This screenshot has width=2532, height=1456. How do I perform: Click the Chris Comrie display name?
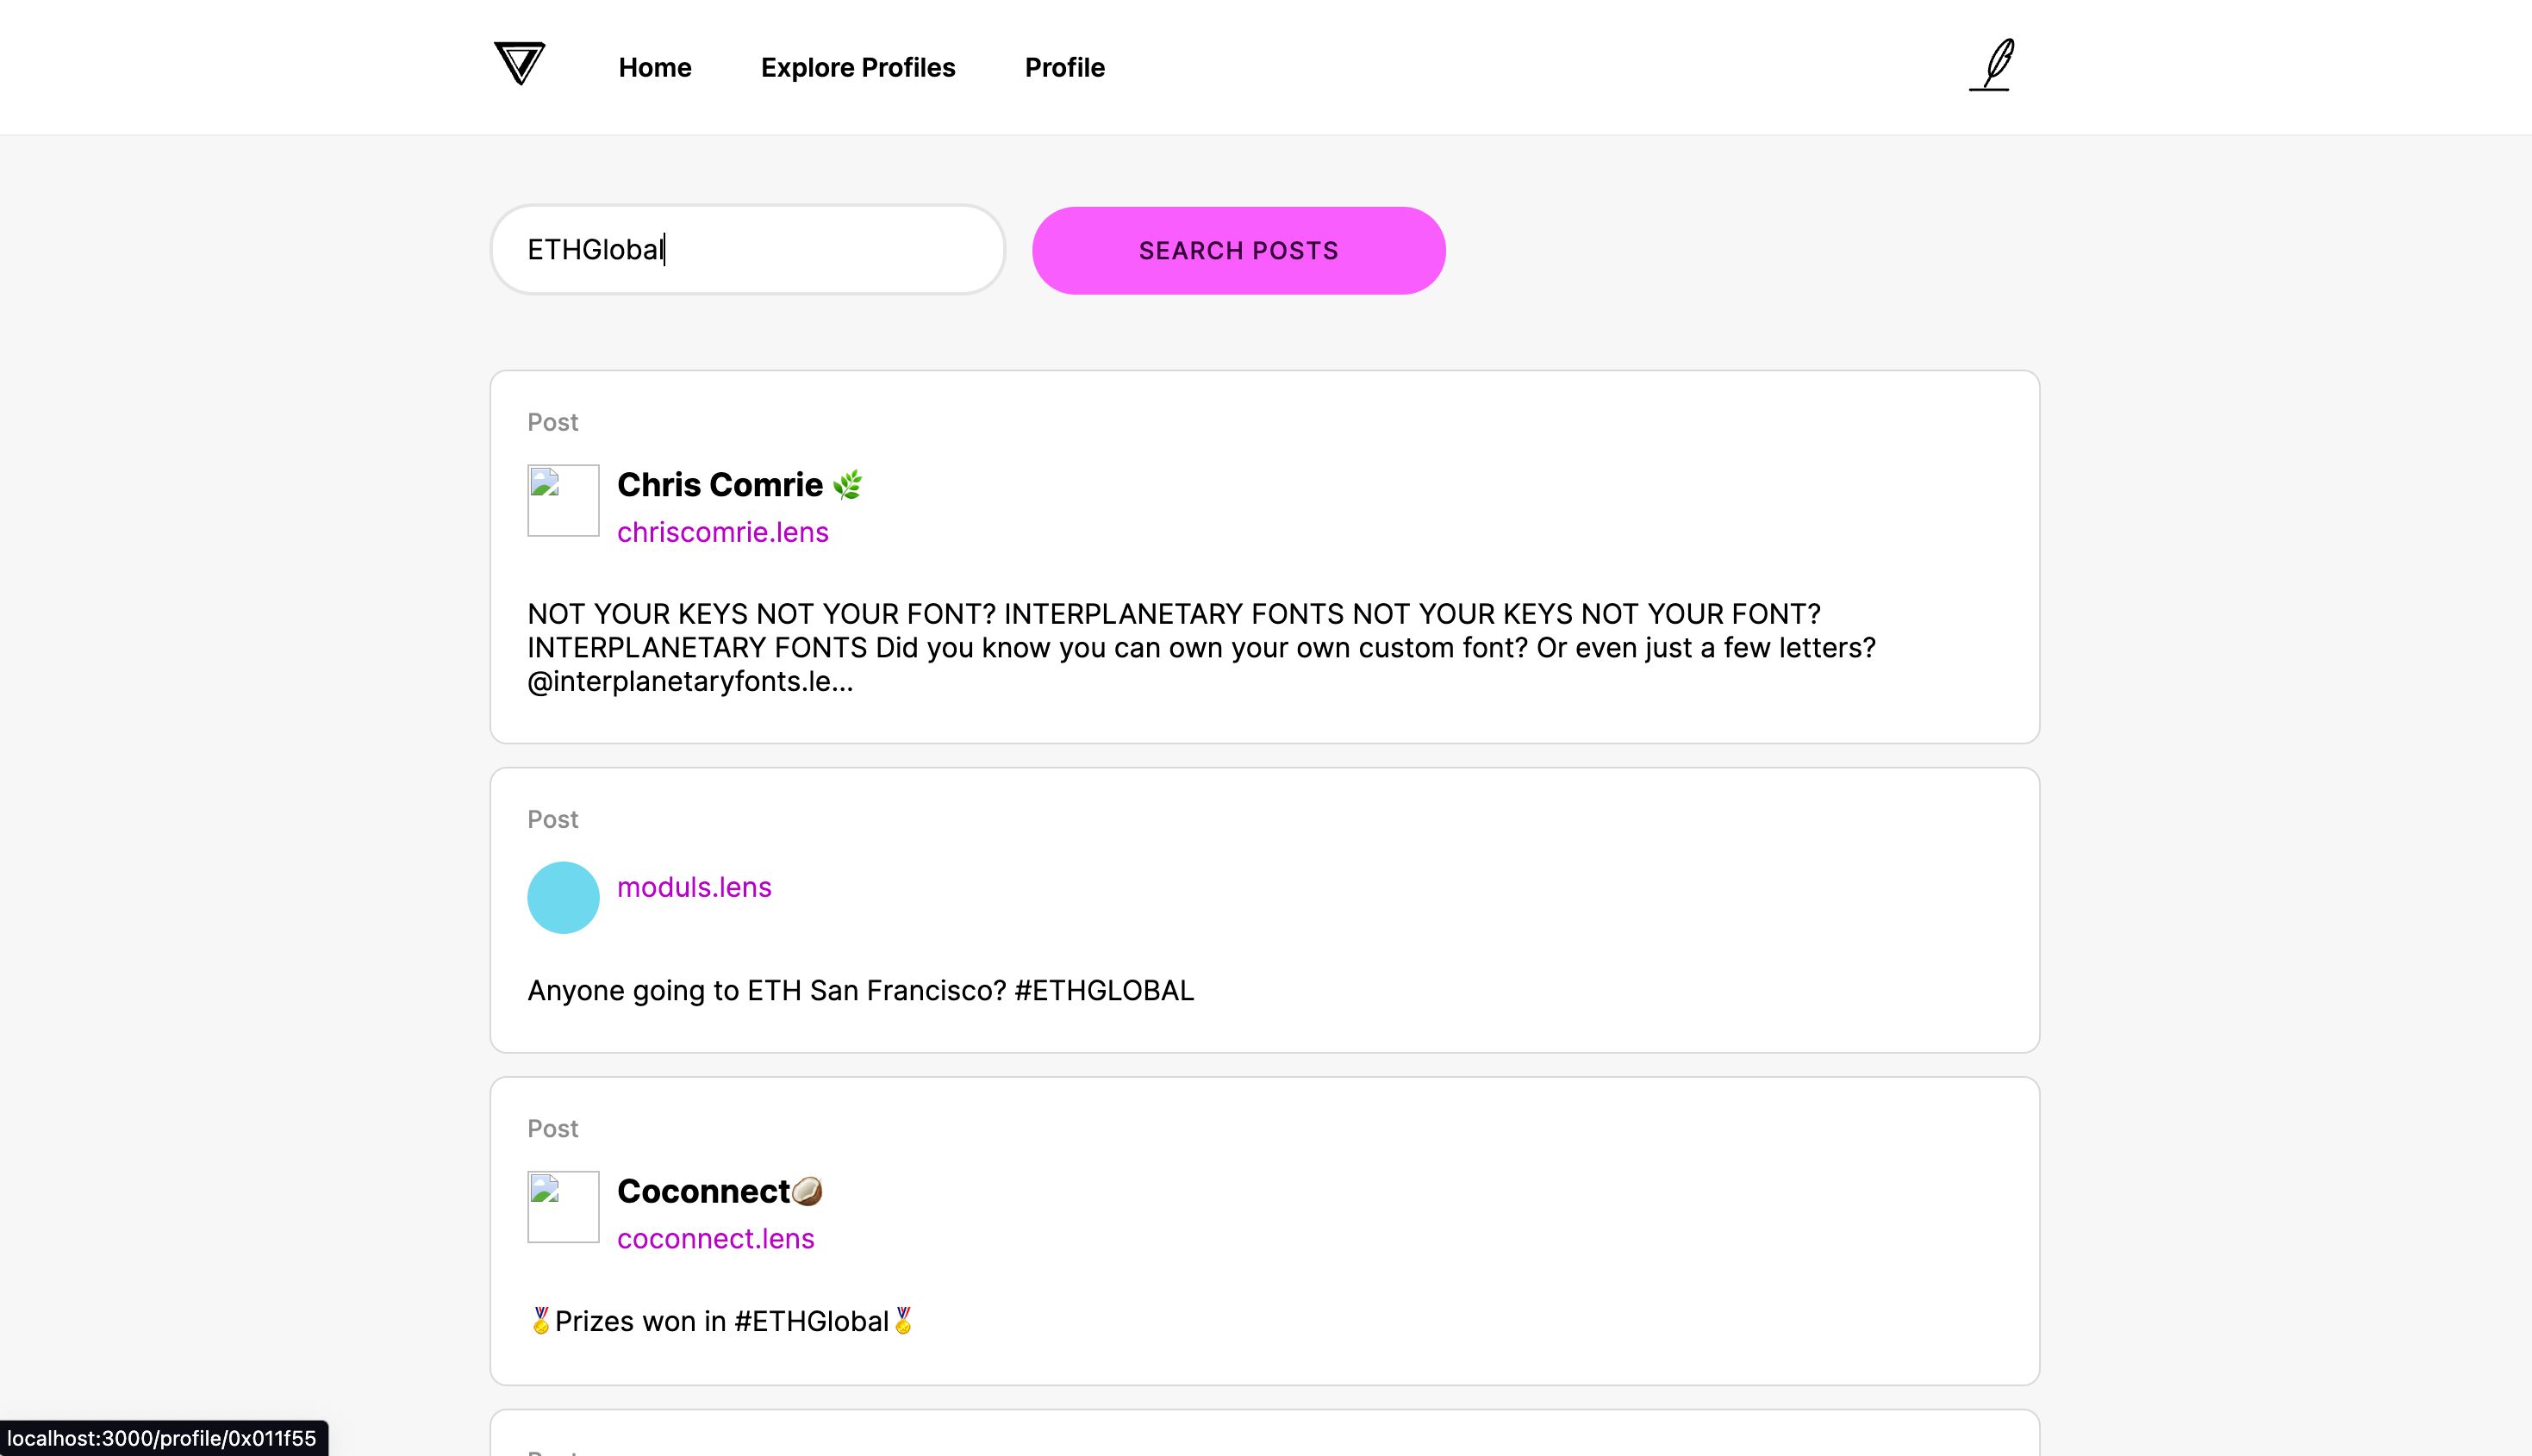point(740,485)
